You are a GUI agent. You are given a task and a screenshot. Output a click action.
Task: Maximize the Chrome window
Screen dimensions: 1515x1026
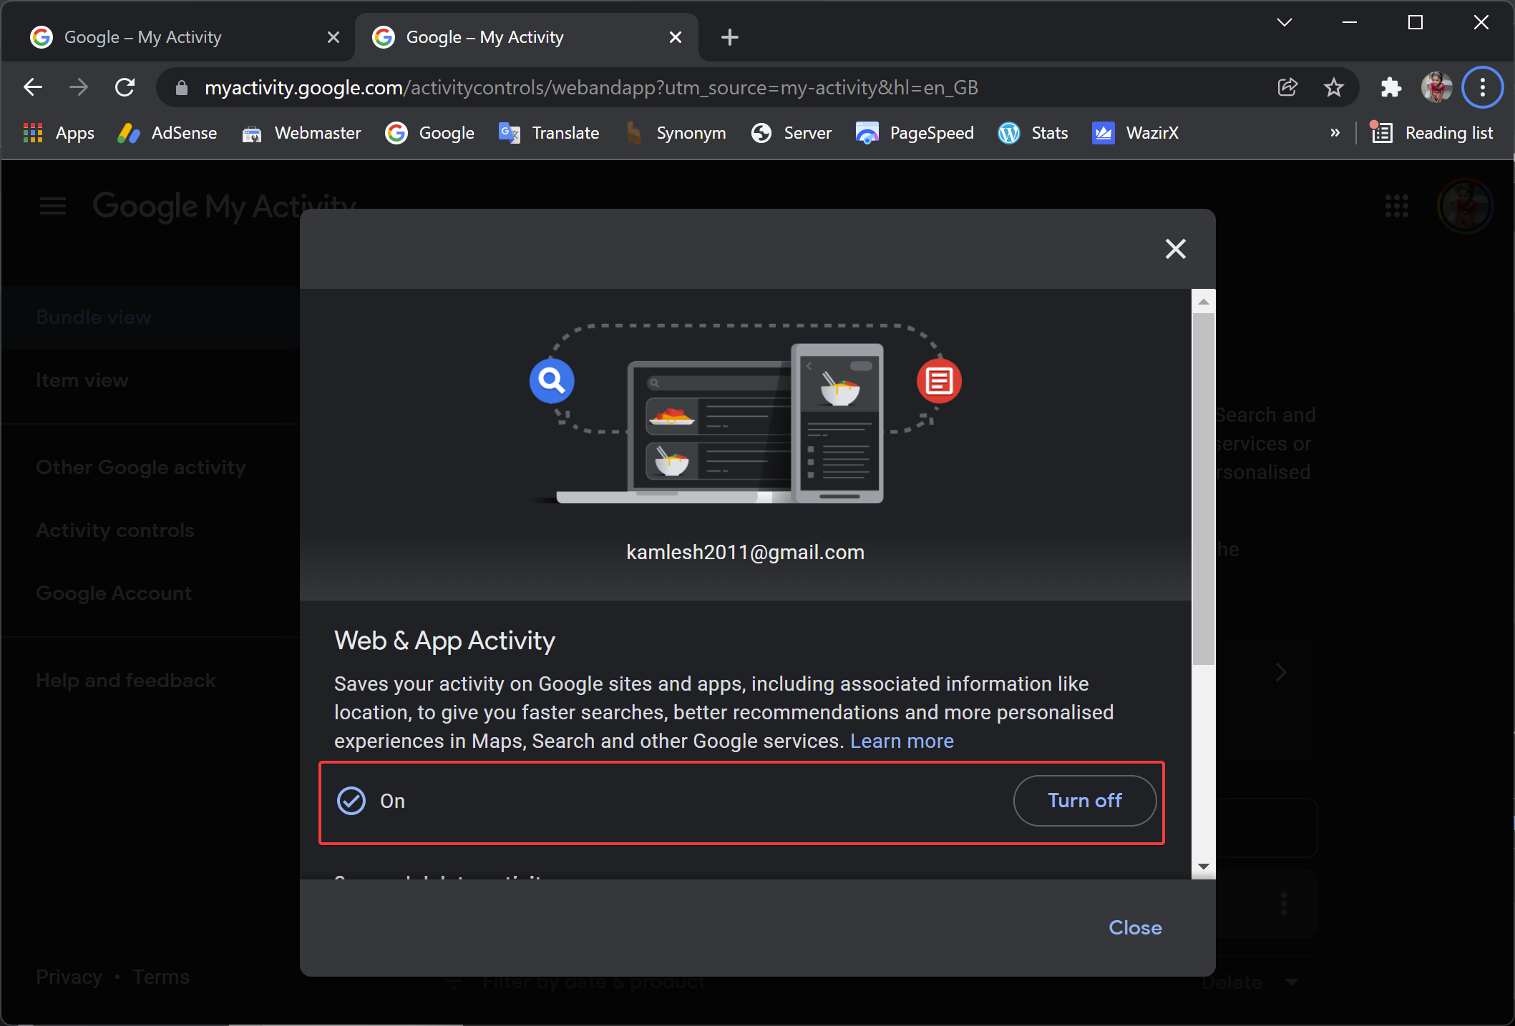pos(1415,22)
